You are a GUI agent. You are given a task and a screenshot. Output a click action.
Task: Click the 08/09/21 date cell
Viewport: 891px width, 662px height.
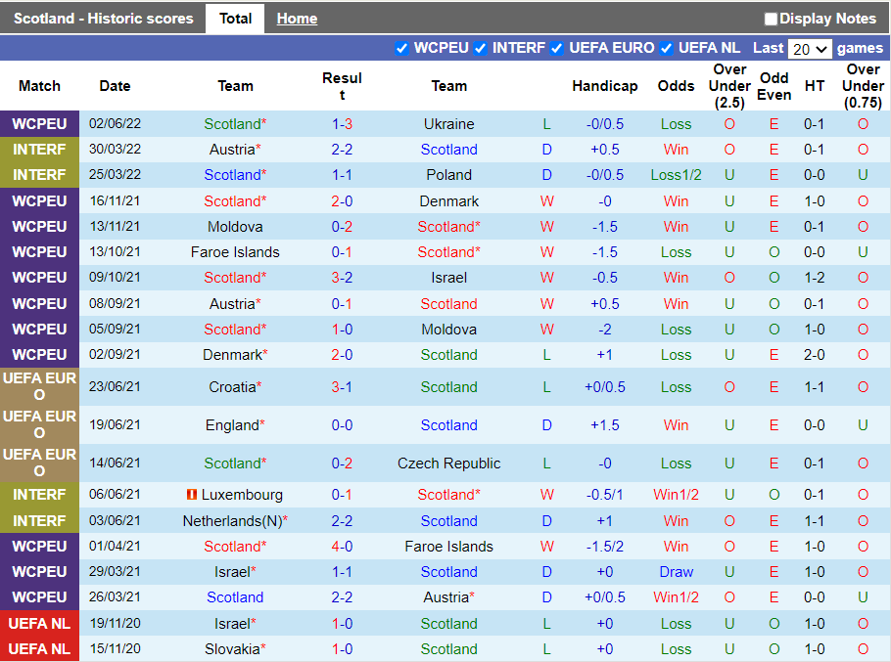[x=115, y=303]
